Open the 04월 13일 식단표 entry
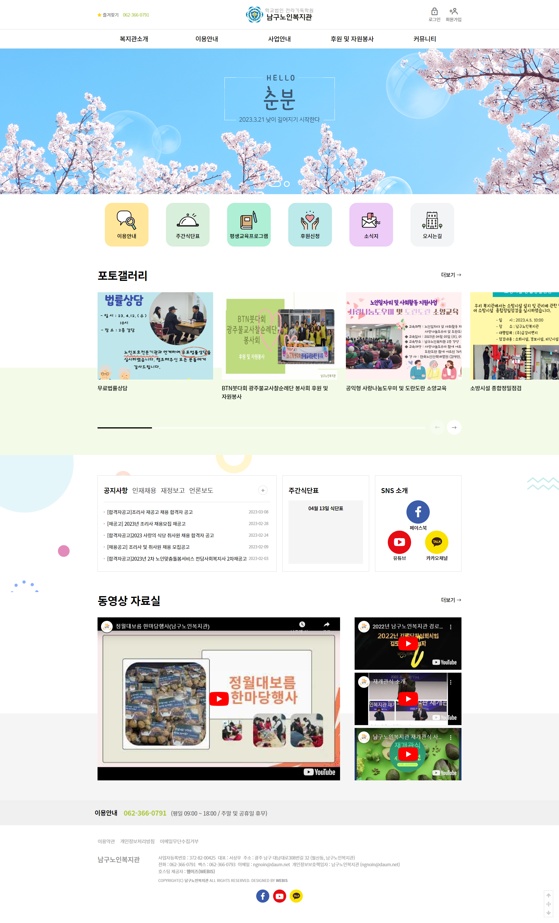The width and height of the screenshot is (559, 923). [326, 508]
